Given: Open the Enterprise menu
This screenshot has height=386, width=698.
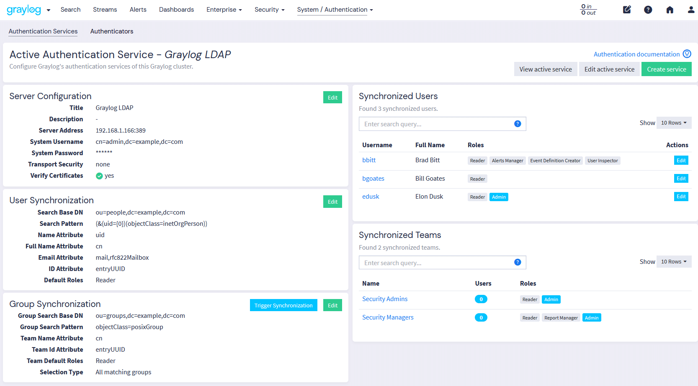Looking at the screenshot, I should pyautogui.click(x=224, y=9).
